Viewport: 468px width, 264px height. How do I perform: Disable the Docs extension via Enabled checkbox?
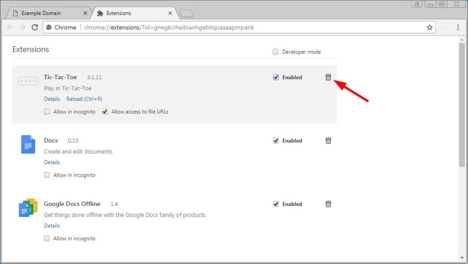[276, 140]
